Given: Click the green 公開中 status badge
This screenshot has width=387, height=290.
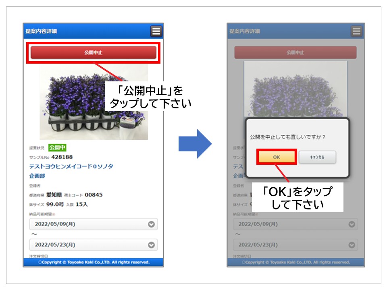Looking at the screenshot, I should [57, 147].
